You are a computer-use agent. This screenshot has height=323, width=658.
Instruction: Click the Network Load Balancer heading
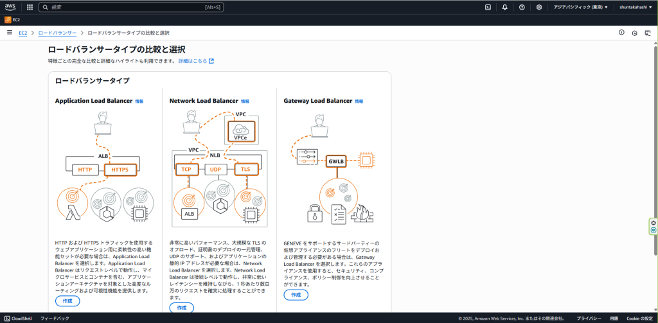point(204,101)
